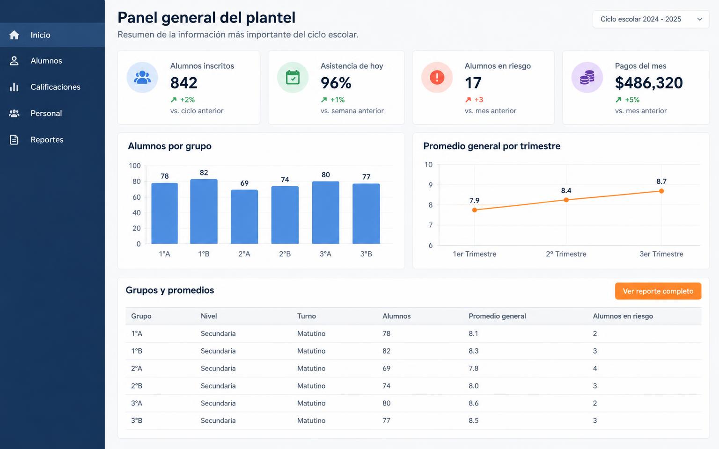This screenshot has height=449, width=719.
Task: Click the home icon beside Inicio
Action: click(14, 35)
